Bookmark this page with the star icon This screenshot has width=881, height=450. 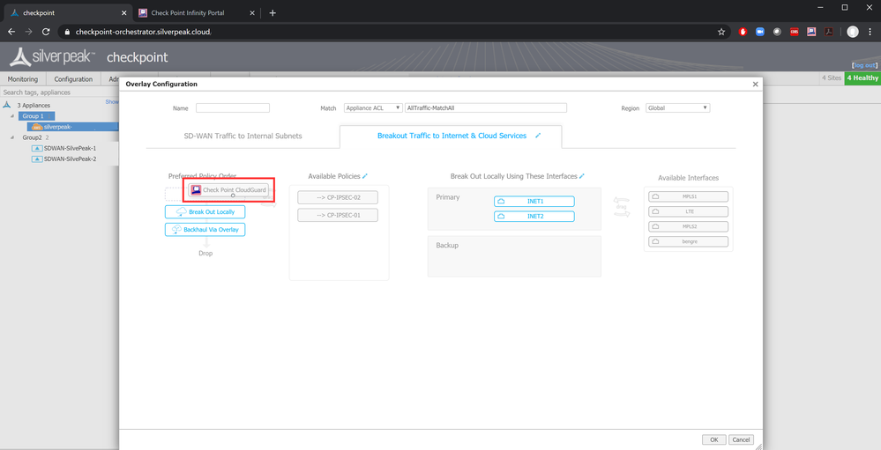pyautogui.click(x=721, y=32)
